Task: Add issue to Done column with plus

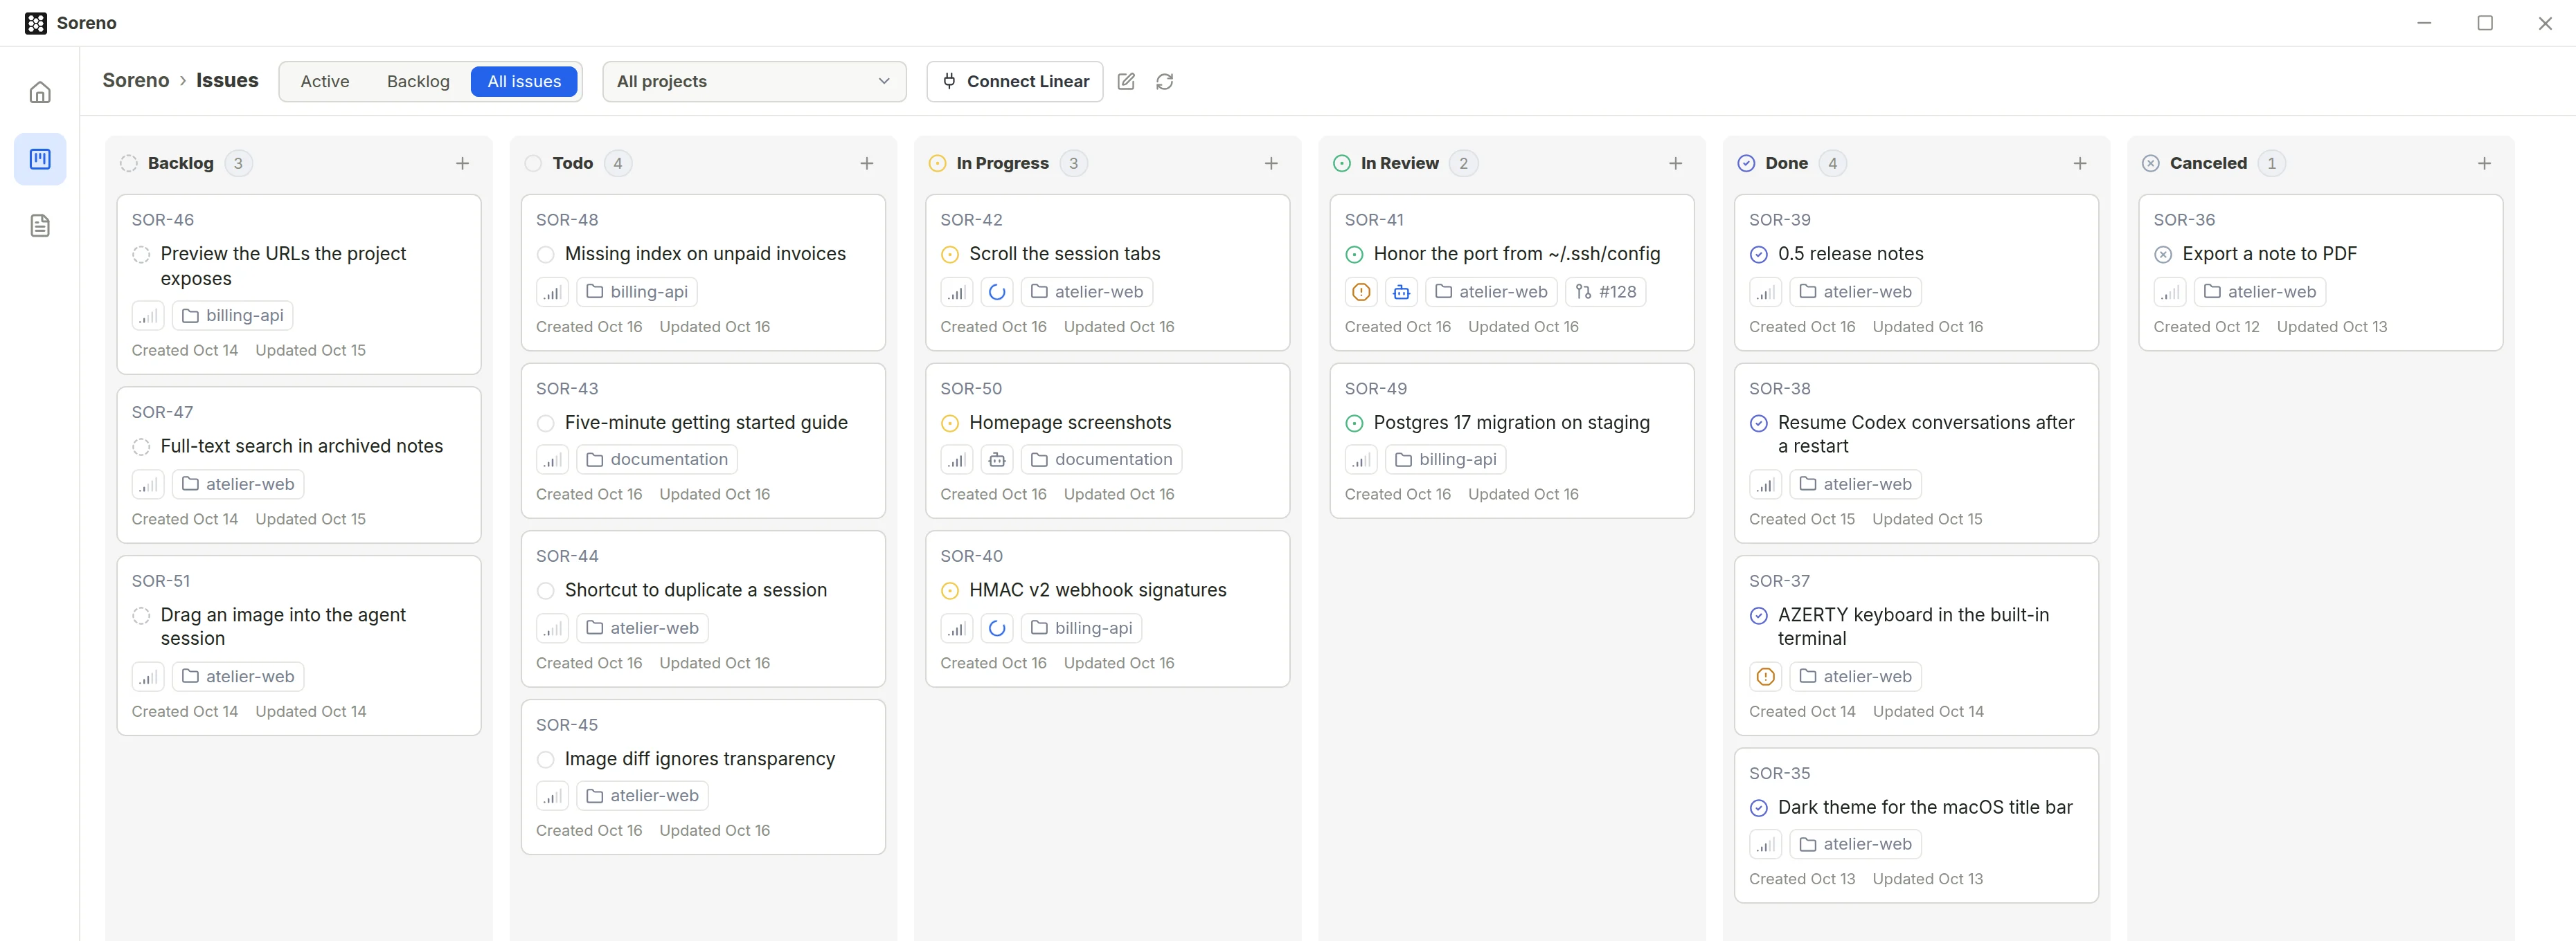Action: (x=2080, y=163)
